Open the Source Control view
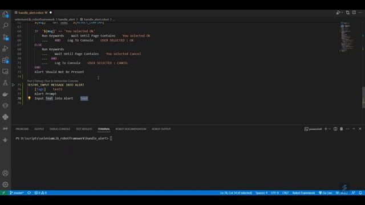Screen dimensions: 365x205 [x=5, y=37]
